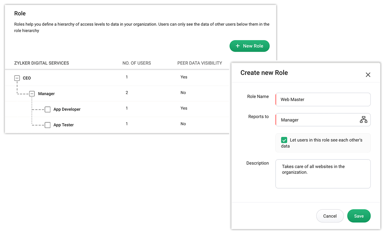Click the Peer Data Visibility column header

(x=200, y=63)
